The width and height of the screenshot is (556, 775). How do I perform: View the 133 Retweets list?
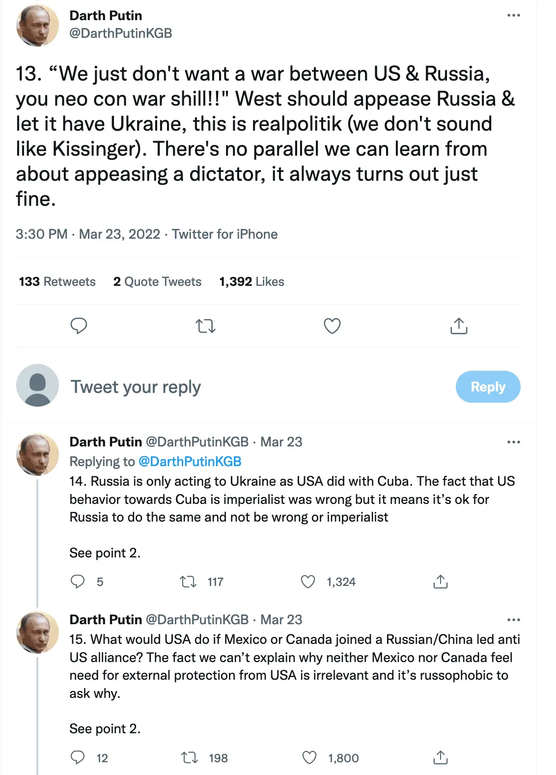[57, 281]
